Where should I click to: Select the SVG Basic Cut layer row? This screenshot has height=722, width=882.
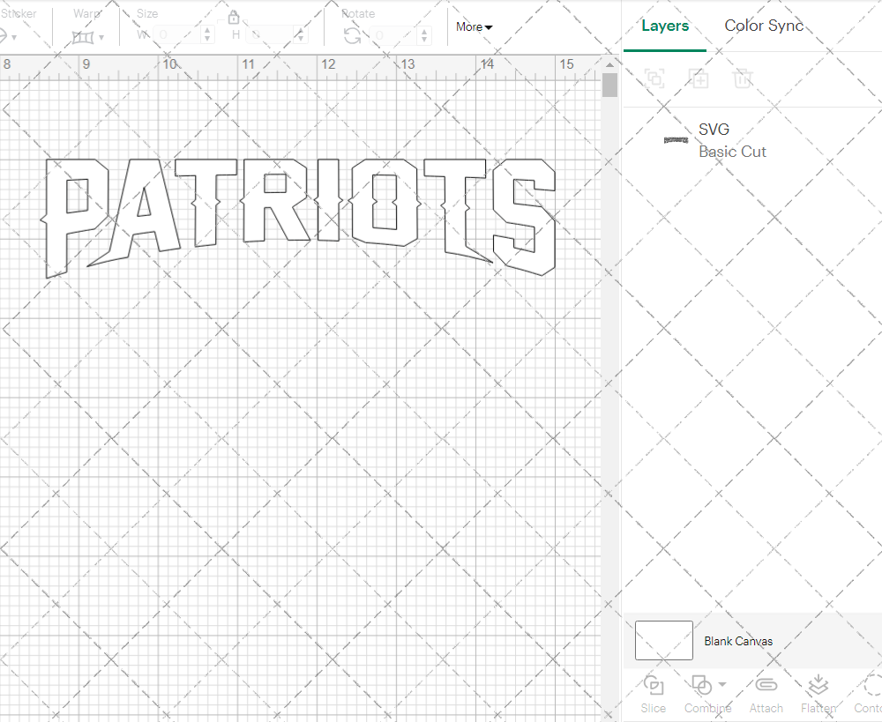tap(752, 140)
